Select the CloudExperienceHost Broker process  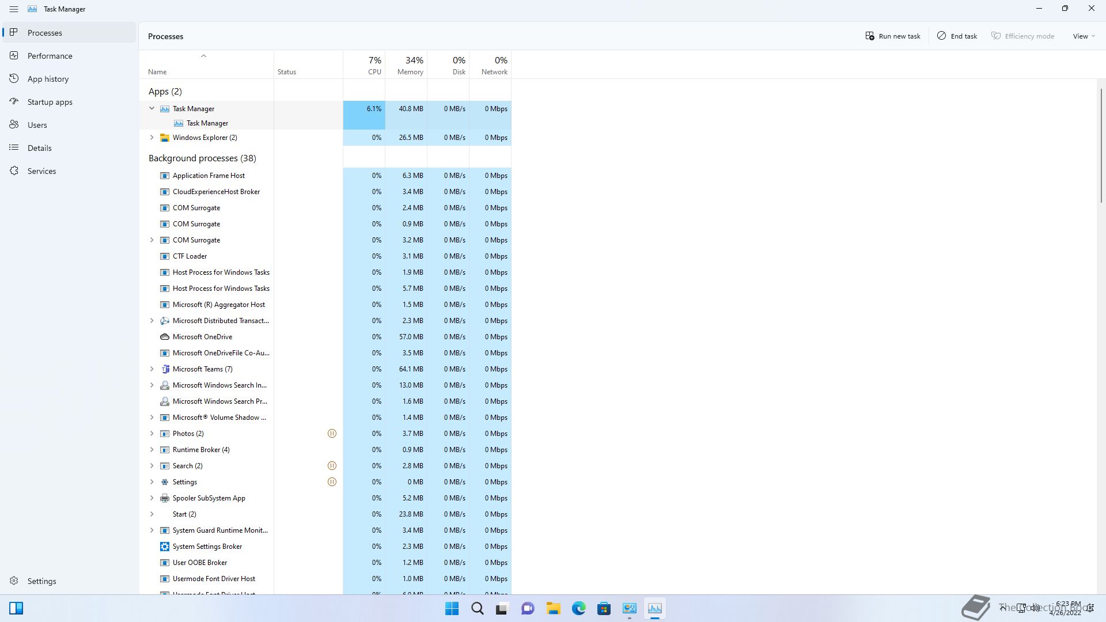pos(325,192)
